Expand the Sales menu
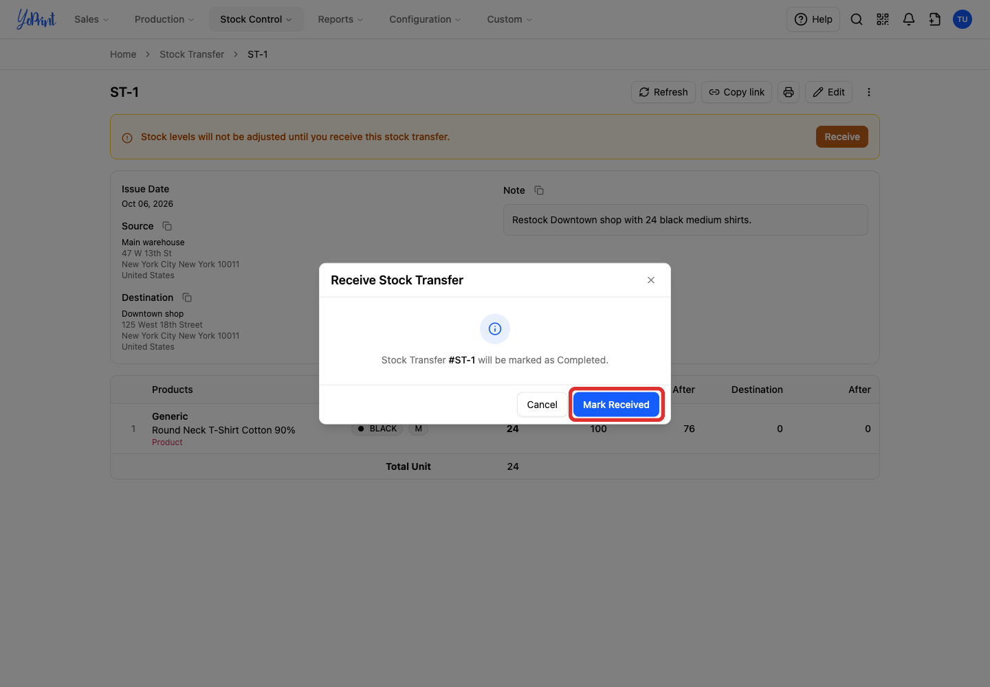Viewport: 990px width, 687px height. click(91, 19)
